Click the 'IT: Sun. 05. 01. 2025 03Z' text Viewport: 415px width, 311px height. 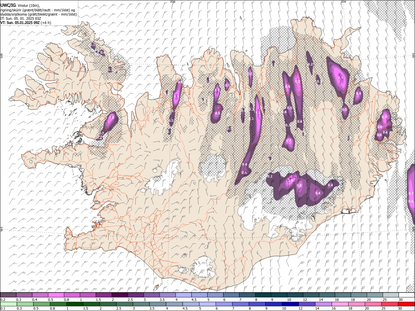(21, 18)
